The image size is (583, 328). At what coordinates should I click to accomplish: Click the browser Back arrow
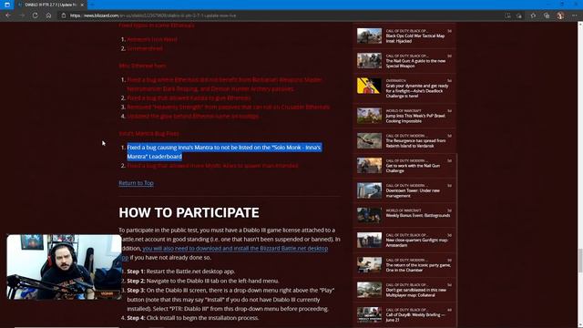8,15
